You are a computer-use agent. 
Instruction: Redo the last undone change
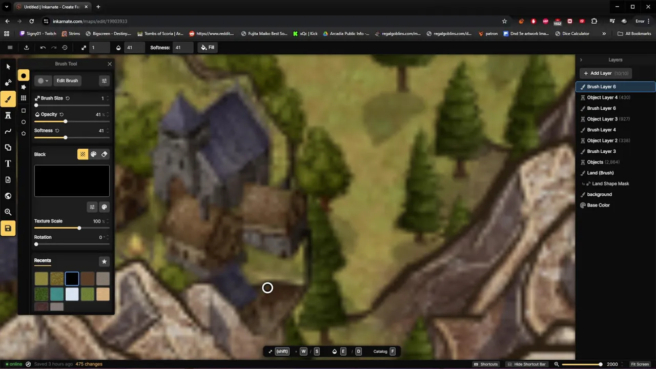point(54,47)
